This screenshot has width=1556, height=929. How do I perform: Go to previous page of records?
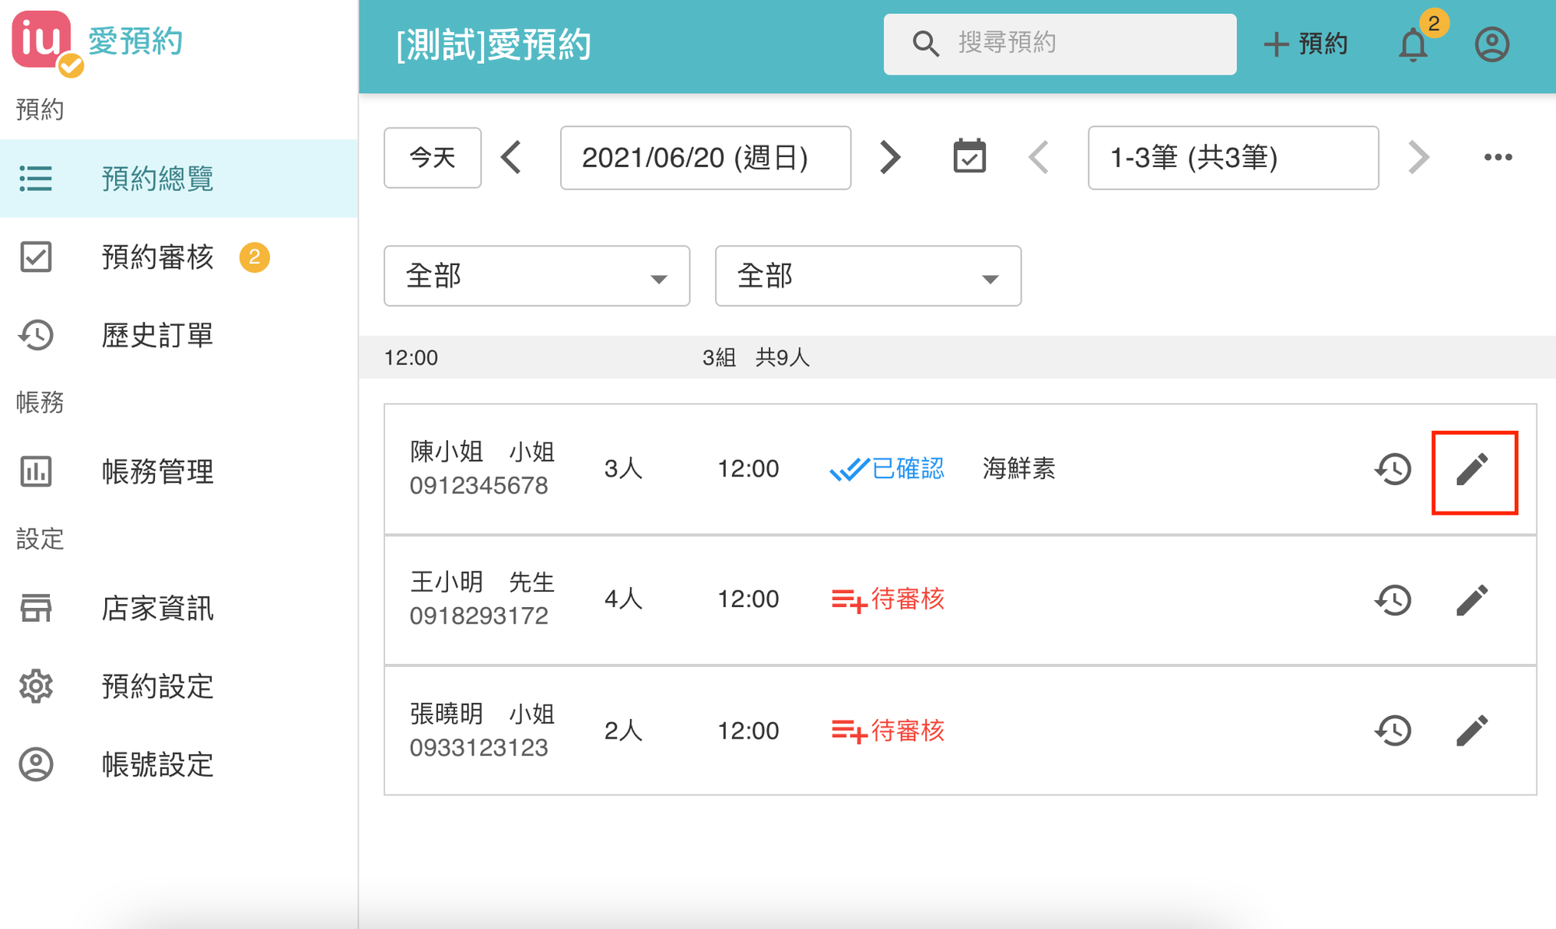pos(1039,158)
